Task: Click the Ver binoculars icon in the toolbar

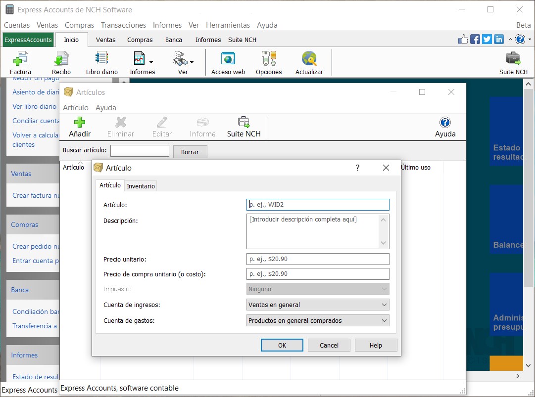Action: tap(180, 59)
